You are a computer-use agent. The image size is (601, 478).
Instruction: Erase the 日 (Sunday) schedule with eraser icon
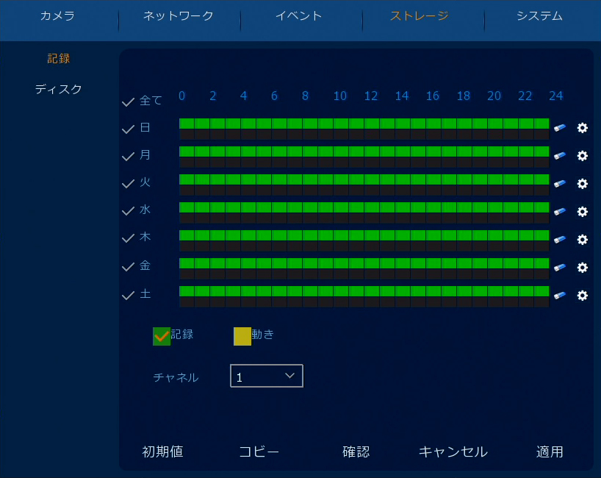pos(560,128)
